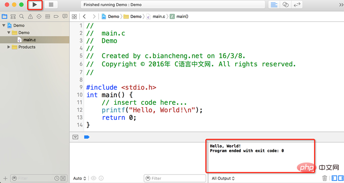Toggle the console pane
The image size is (344, 183).
point(341,178)
